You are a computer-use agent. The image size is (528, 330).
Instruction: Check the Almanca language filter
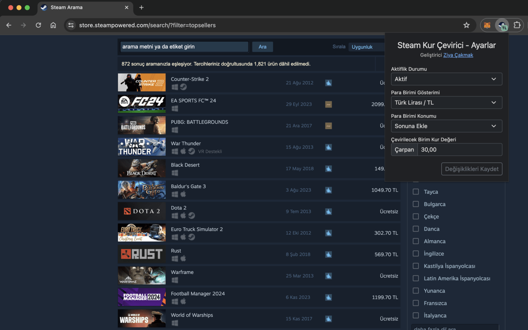(x=416, y=241)
